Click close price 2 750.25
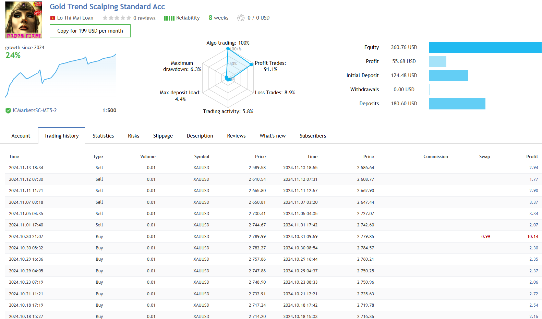The width and height of the screenshot is (542, 319). coord(365,271)
